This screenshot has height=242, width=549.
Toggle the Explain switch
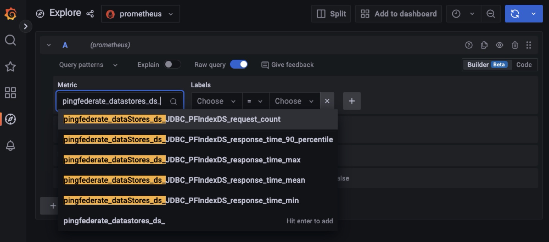172,64
